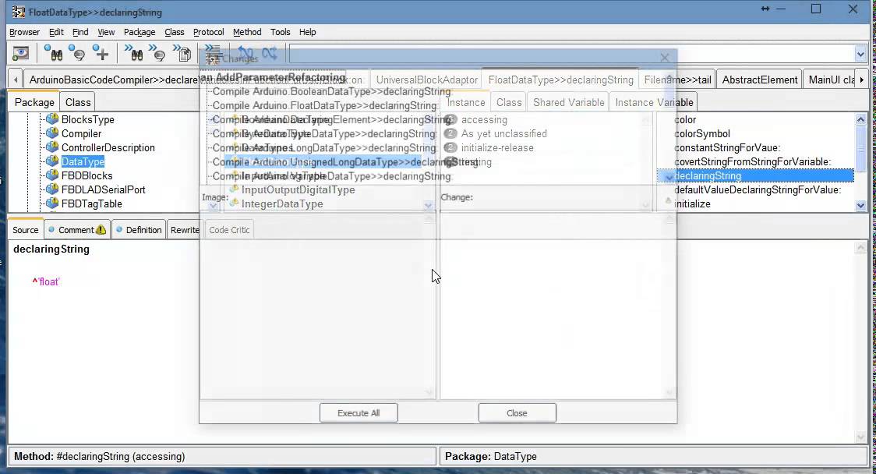Screen dimensions: 876x474
Task: Open the Class menu in menu bar
Action: (175, 32)
